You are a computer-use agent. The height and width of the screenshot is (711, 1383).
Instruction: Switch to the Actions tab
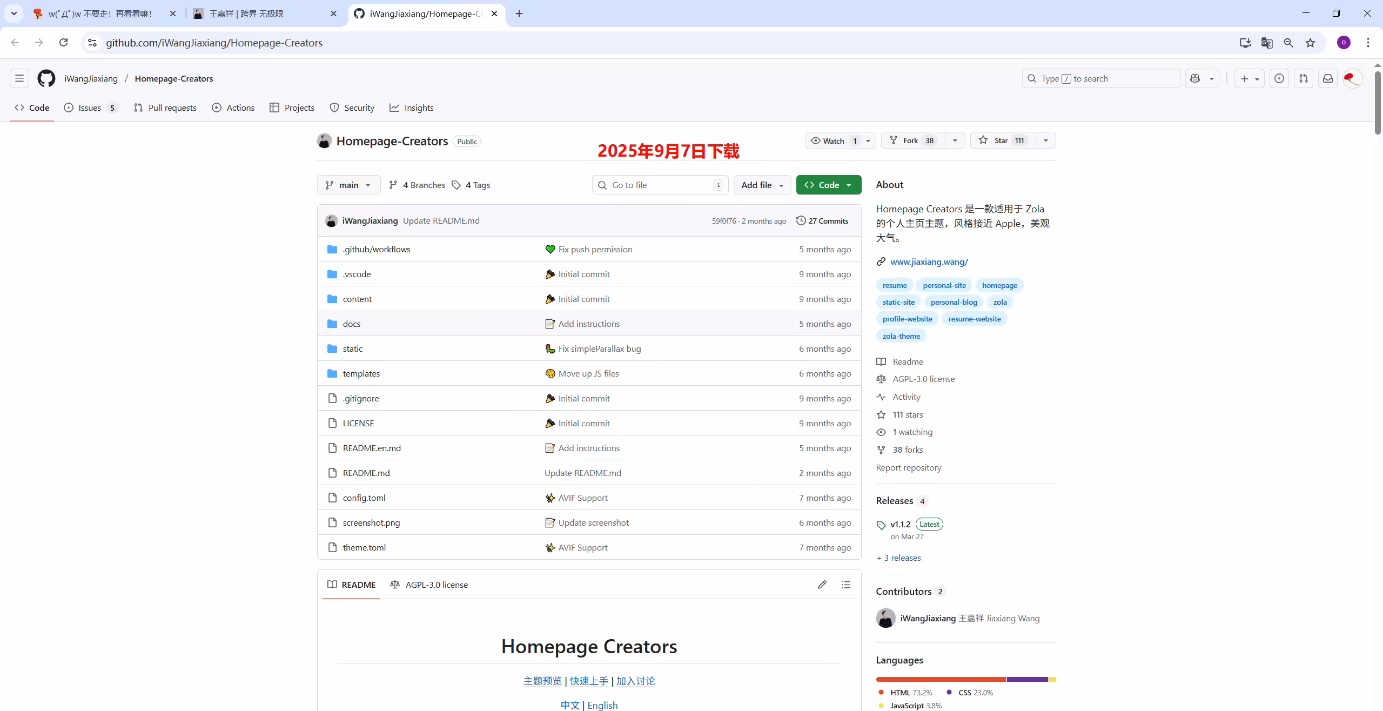pos(233,108)
